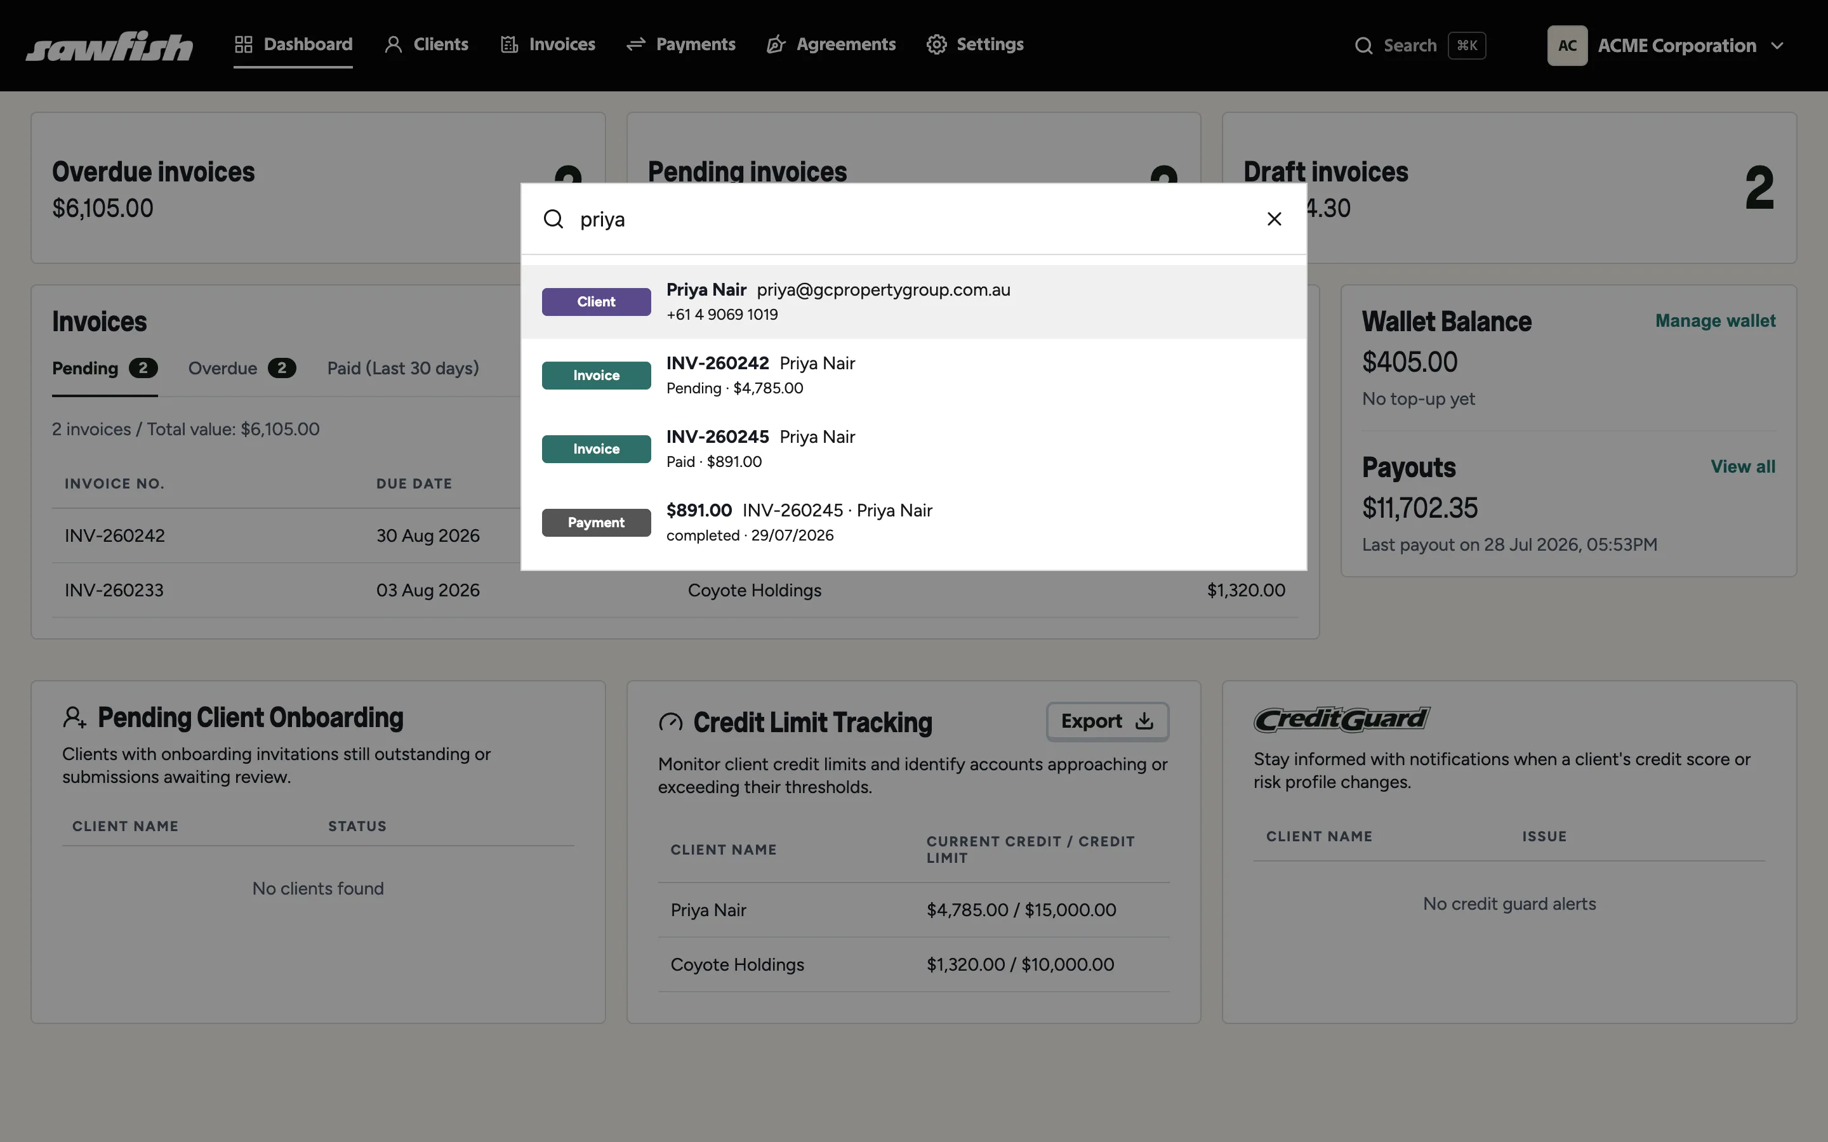Click the Credit Limit Tracking gauge icon
The width and height of the screenshot is (1828, 1142).
pos(670,723)
